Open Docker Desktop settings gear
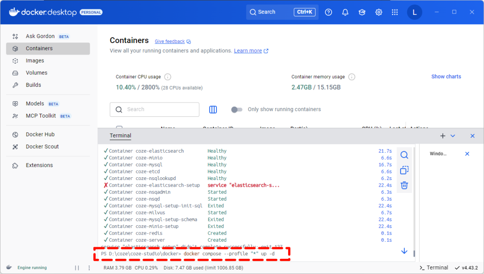The height and width of the screenshot is (274, 484). [x=379, y=12]
